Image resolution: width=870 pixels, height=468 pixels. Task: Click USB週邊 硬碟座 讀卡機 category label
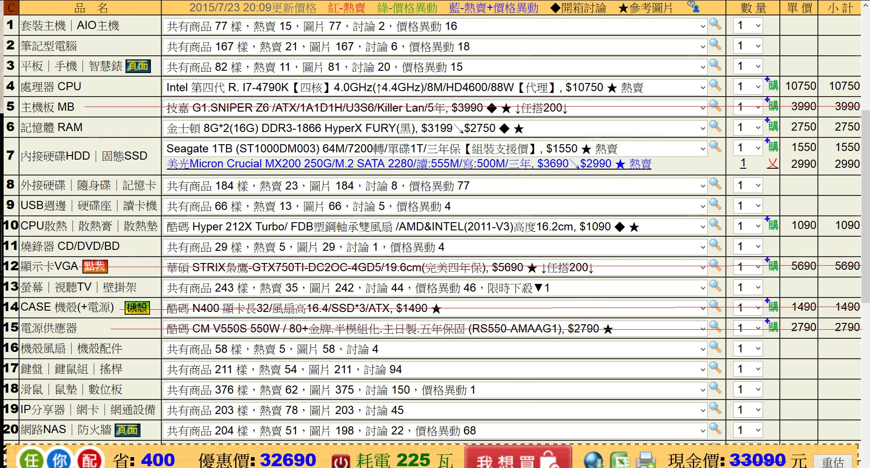coord(89,205)
